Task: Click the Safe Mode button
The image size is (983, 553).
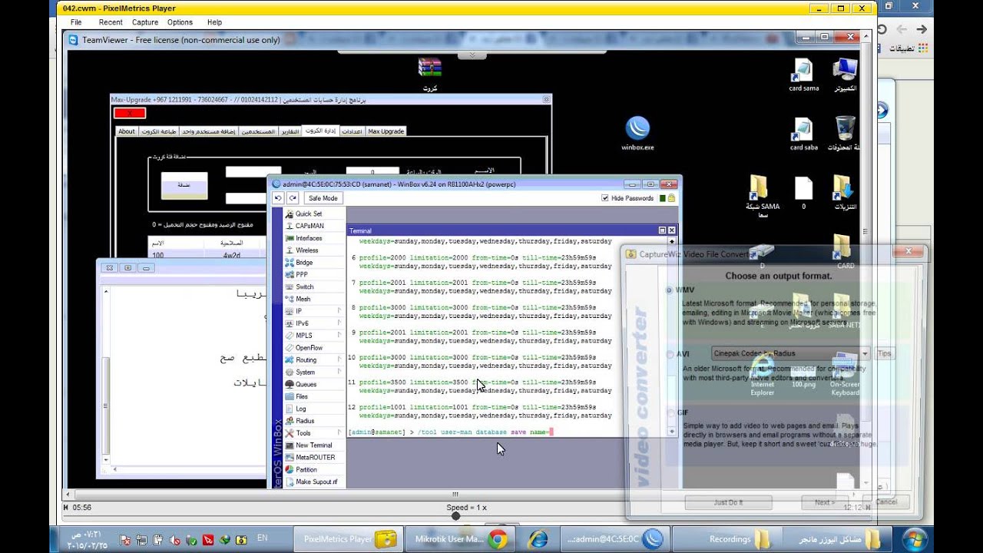Action: tap(323, 198)
